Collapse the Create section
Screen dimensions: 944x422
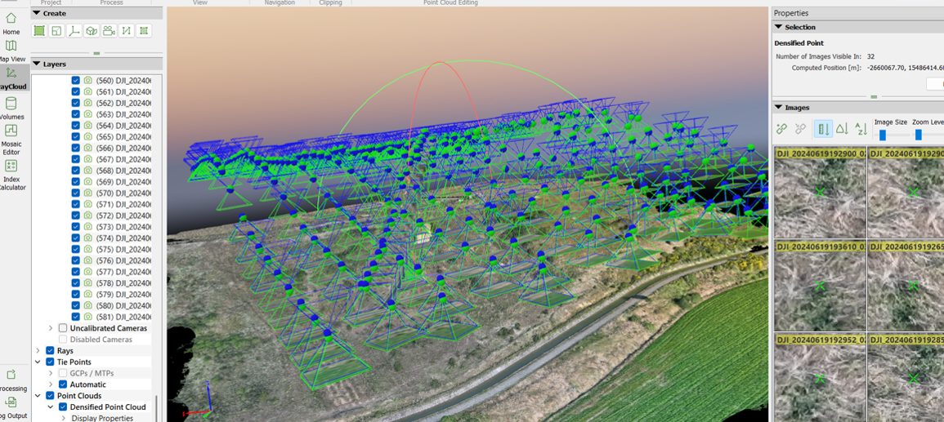[36, 13]
